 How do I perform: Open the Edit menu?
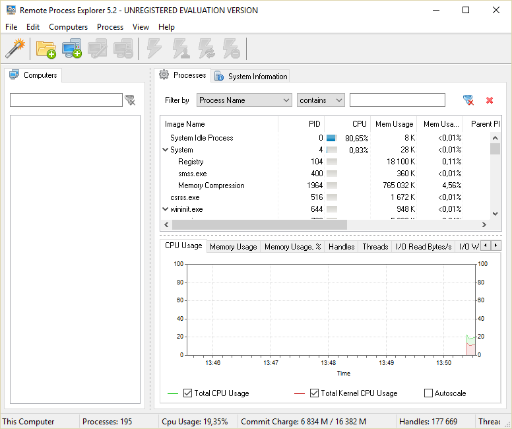pyautogui.click(x=33, y=27)
